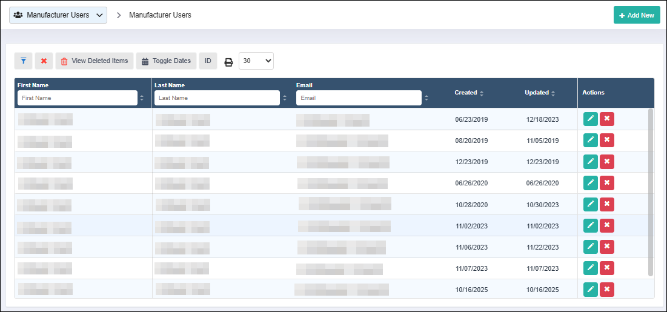
Task: Click the Manufacturer Users breadcrumb
Action: 160,15
